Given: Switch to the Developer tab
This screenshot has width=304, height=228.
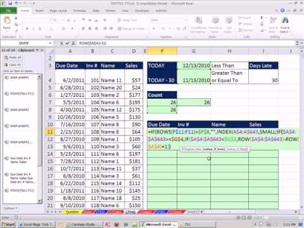Looking at the screenshot, I should tap(142, 11).
